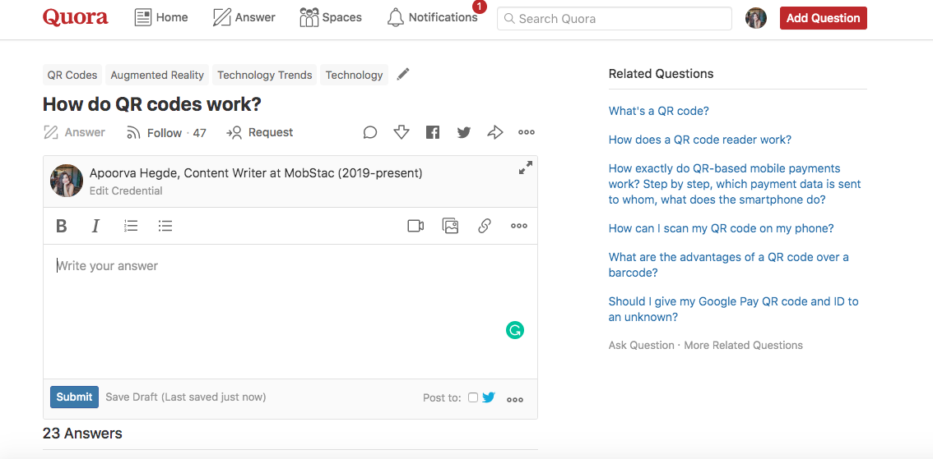Image resolution: width=933 pixels, height=459 pixels.
Task: Click the share arrow icon
Action: (x=495, y=132)
